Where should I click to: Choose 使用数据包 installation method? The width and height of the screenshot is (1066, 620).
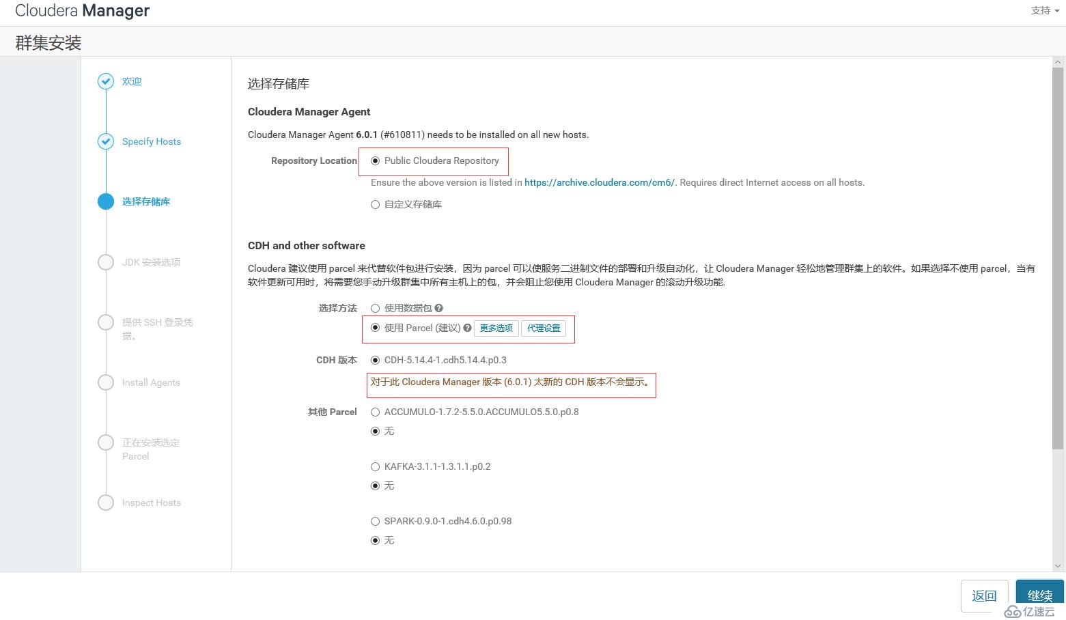coord(375,309)
